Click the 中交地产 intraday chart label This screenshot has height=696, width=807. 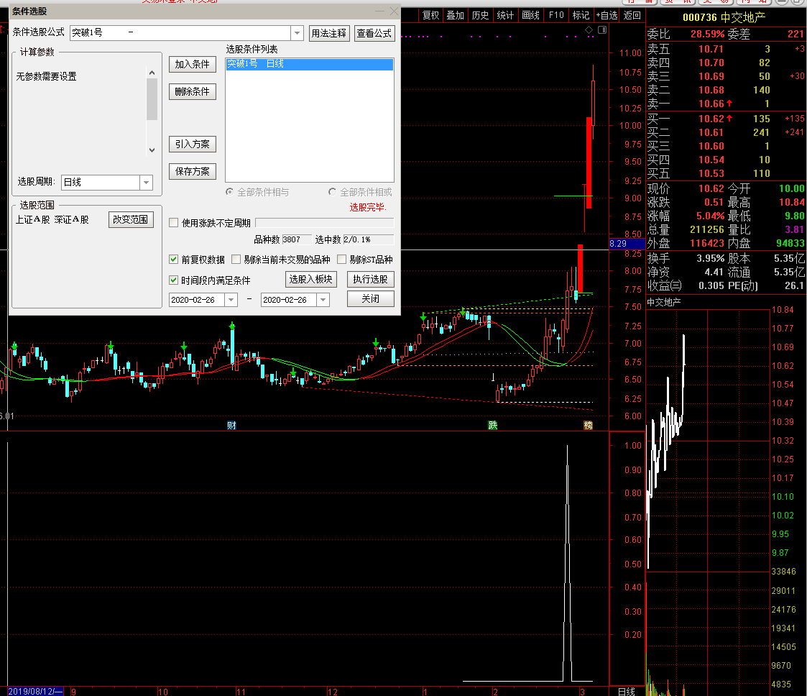click(663, 302)
